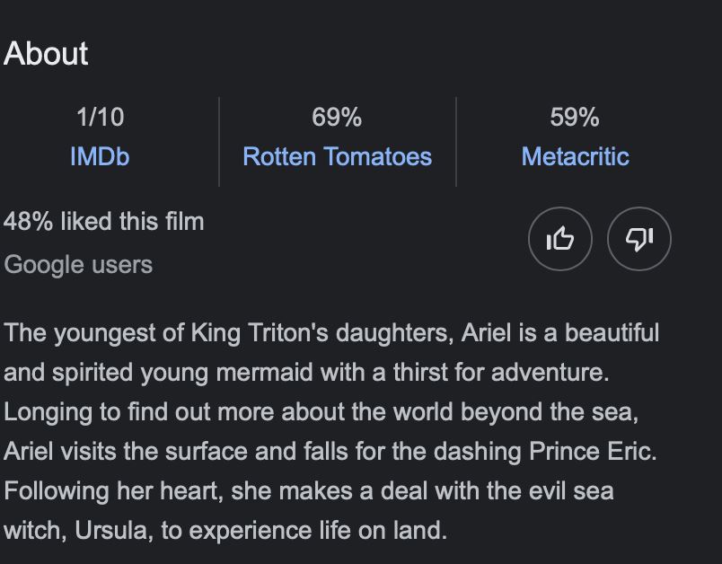Click the divider between Rotten Tomatoes and Metacritic
Screen dimensions: 722x564
(456, 141)
